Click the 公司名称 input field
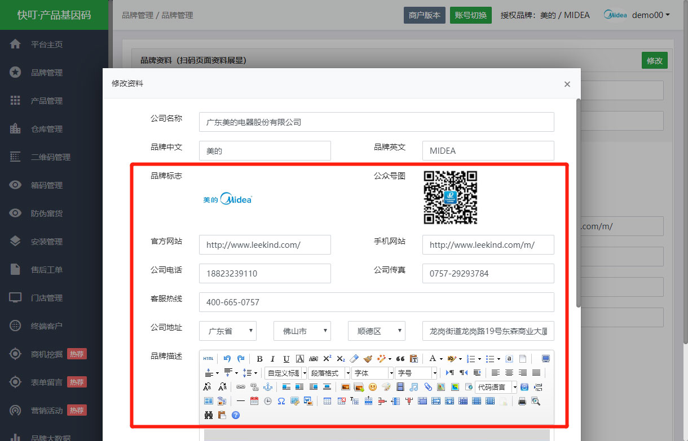The height and width of the screenshot is (441, 688). coord(377,122)
